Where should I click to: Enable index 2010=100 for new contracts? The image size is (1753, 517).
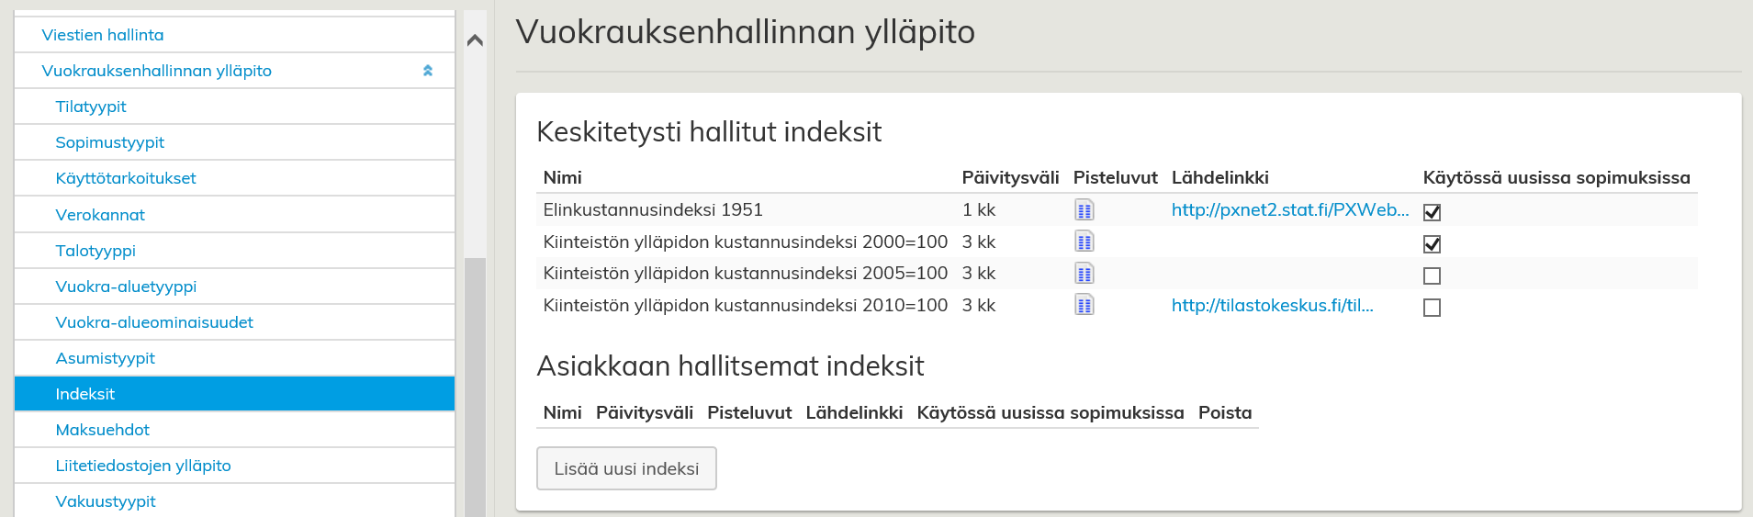[1432, 308]
